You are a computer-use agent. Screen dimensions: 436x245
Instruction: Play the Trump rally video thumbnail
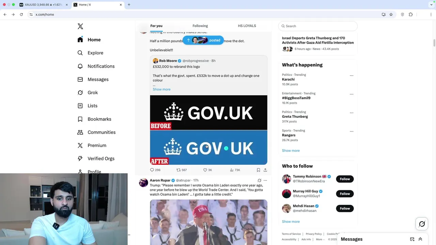click(x=208, y=222)
